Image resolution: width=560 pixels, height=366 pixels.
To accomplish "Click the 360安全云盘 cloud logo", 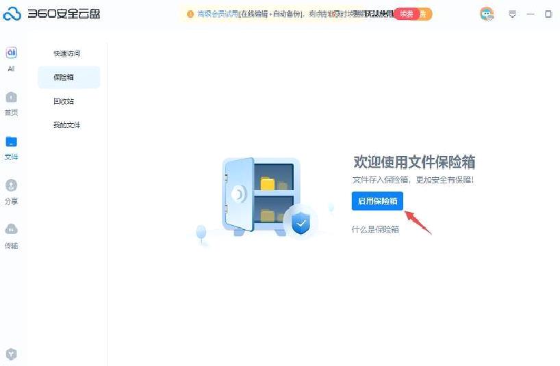I will tap(12, 14).
